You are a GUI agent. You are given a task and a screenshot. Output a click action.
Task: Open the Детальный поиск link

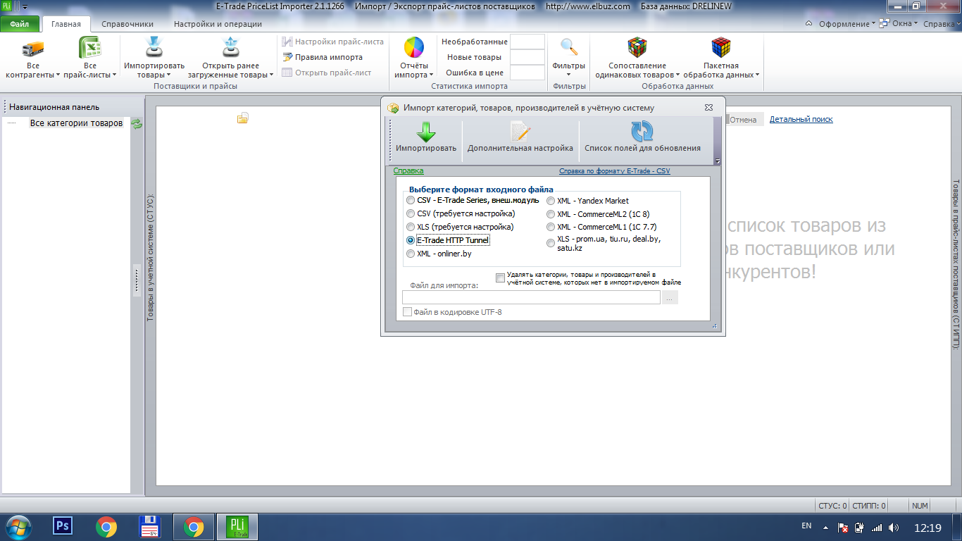pos(801,120)
